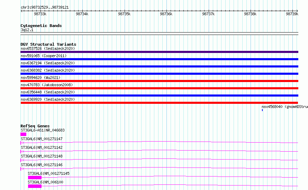This screenshot has height=190, width=308.
Task: Click the 98733k ruler tick label
Action: click(x=40, y=14)
